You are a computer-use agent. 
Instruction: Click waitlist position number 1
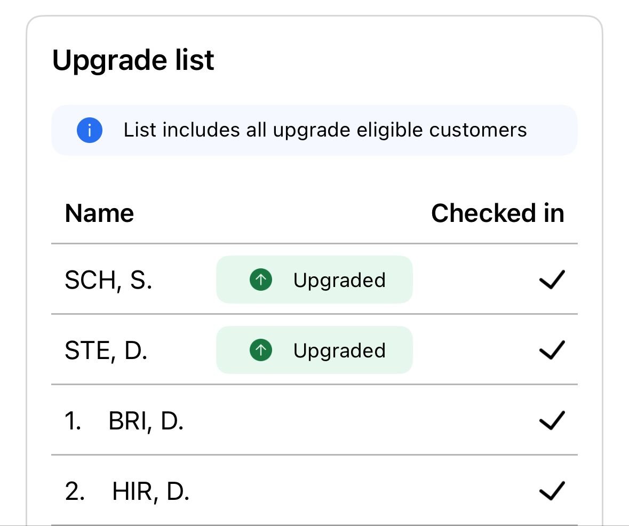pyautogui.click(x=73, y=421)
